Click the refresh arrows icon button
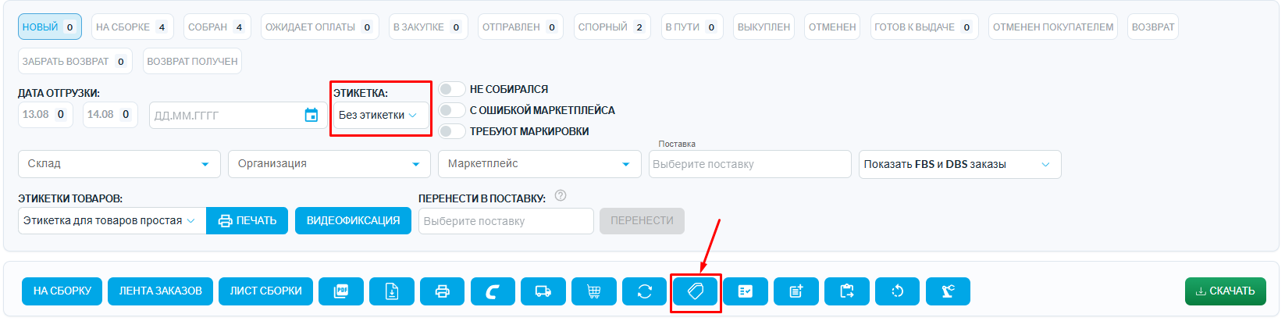 [x=645, y=291]
